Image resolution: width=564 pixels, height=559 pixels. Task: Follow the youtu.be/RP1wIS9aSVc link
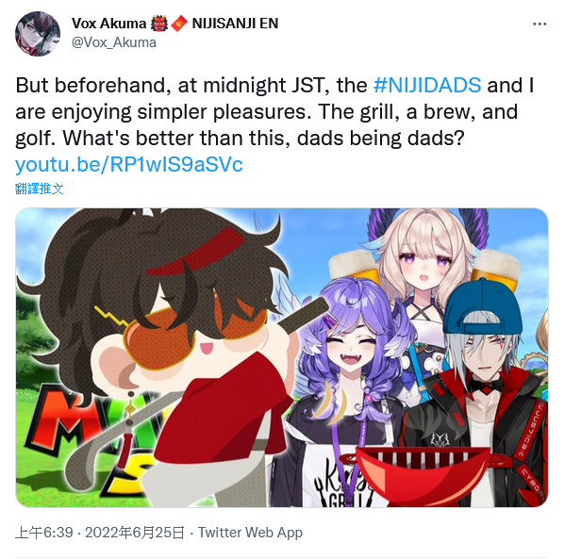129,165
